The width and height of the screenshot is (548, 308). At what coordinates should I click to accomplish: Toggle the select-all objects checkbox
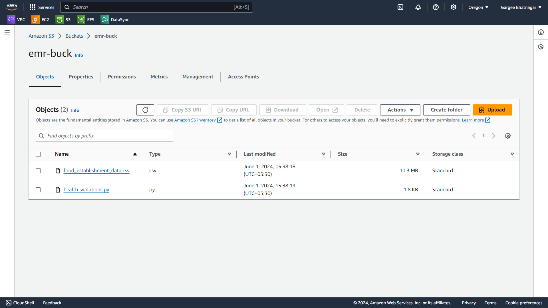click(x=38, y=154)
